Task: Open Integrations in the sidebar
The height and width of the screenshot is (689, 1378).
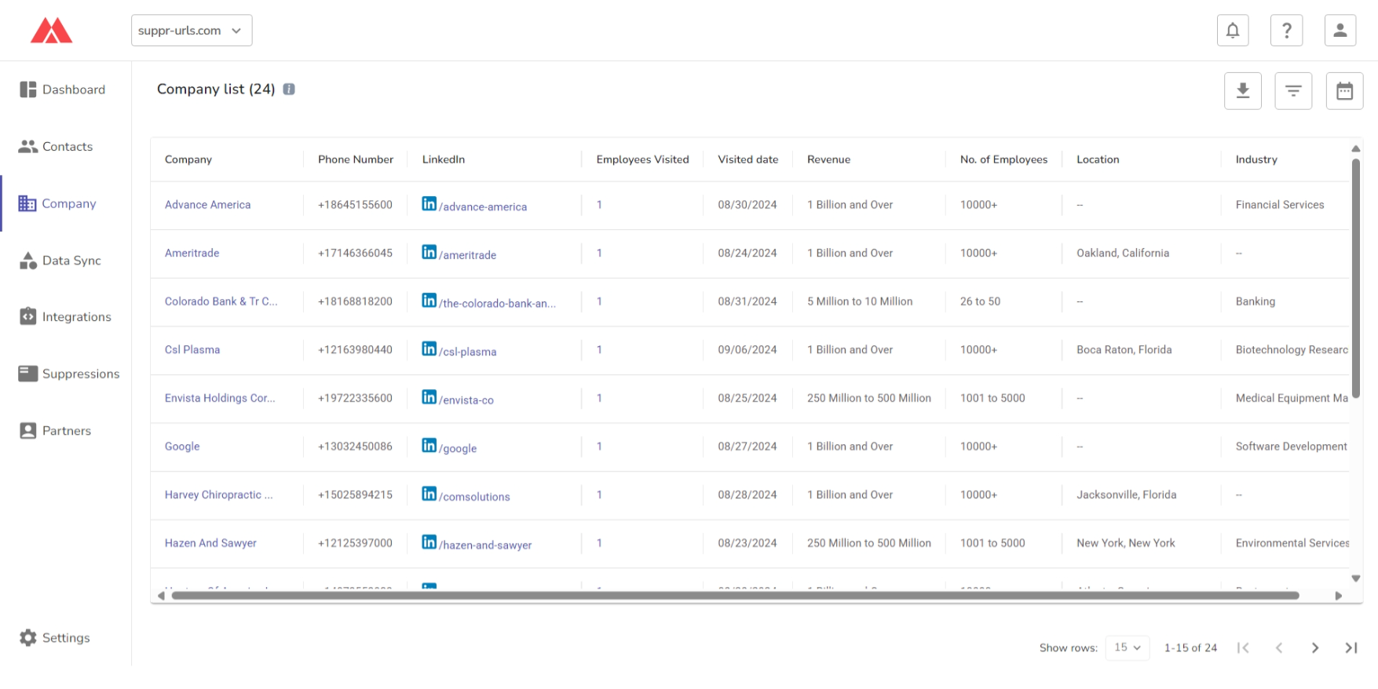Action: [66, 317]
